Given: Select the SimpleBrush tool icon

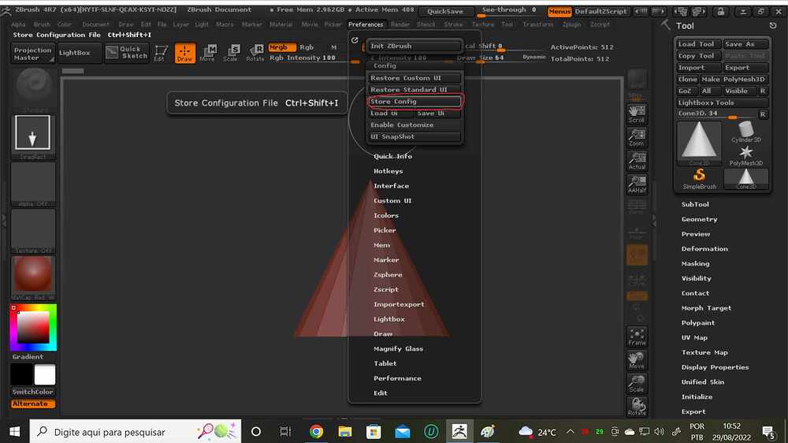Looking at the screenshot, I should point(699,178).
